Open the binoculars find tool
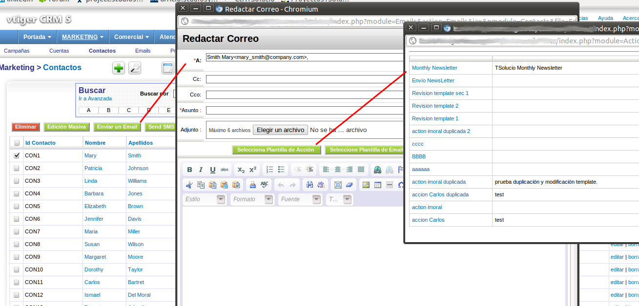 coord(309,185)
